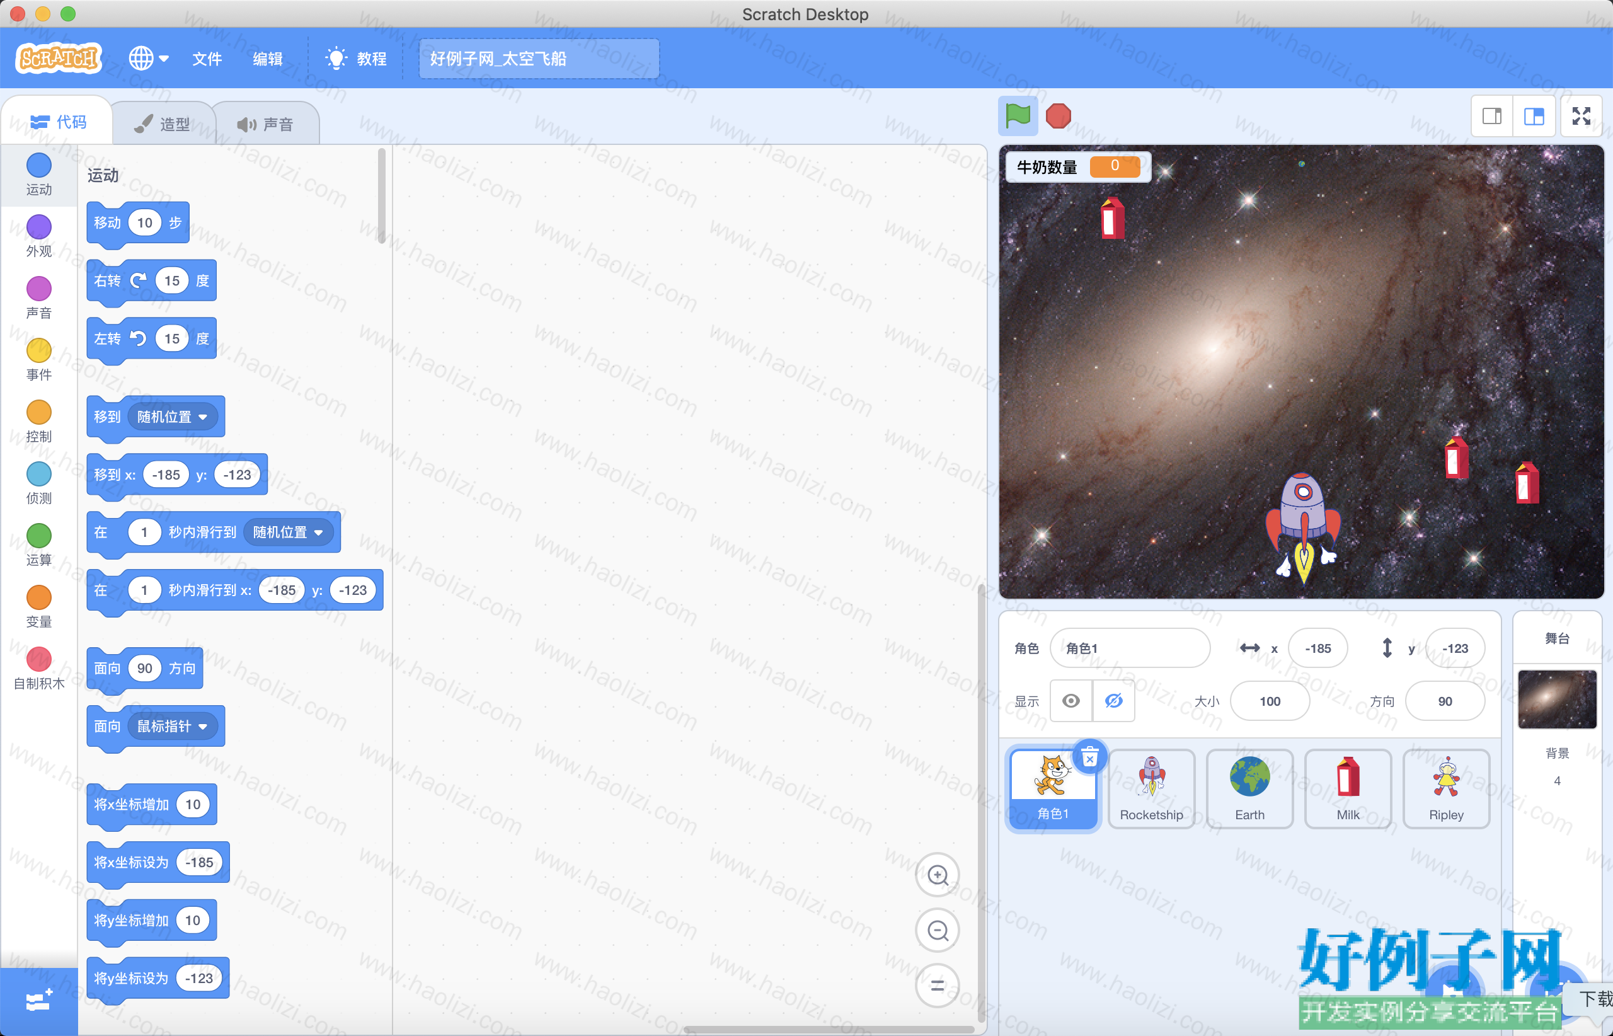The image size is (1613, 1036).
Task: Select the 事件 events category
Action: click(39, 360)
